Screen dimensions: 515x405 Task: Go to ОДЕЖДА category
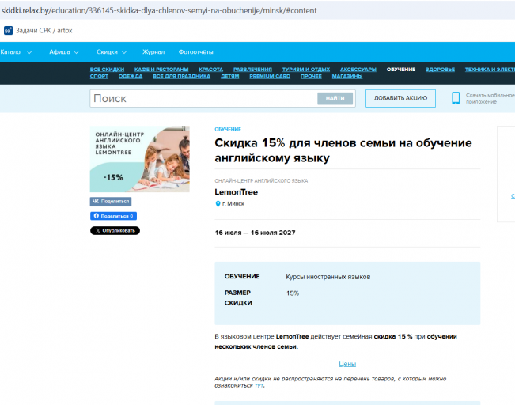[x=131, y=76]
